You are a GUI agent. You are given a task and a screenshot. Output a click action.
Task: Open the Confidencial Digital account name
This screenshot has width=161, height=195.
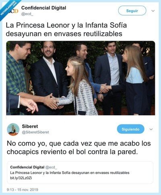(43, 8)
